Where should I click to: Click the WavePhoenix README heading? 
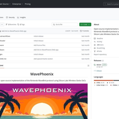click(x=42, y=74)
